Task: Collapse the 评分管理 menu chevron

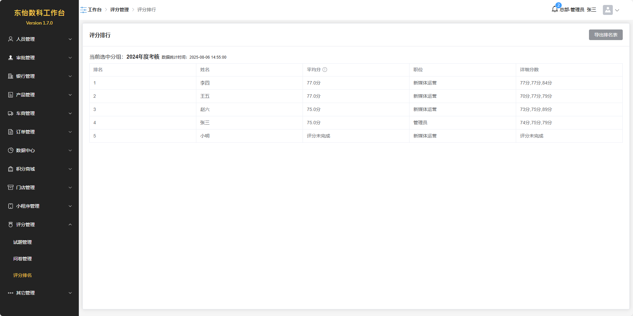Action: pos(70,225)
